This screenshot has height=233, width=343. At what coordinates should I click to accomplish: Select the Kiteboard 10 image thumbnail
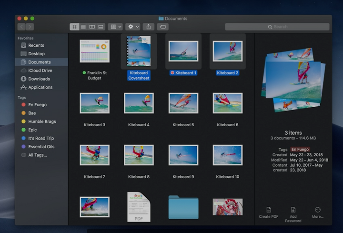pos(228,155)
